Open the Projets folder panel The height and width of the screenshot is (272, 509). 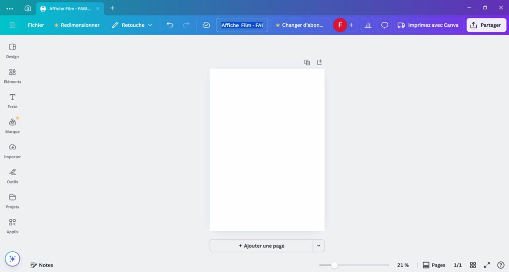(12, 201)
